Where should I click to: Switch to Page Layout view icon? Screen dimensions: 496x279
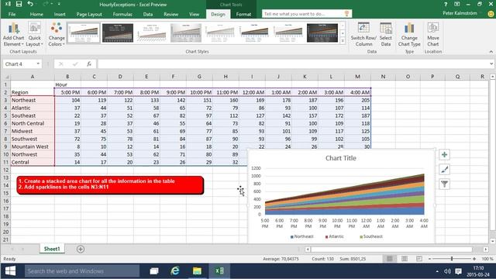click(x=405, y=259)
